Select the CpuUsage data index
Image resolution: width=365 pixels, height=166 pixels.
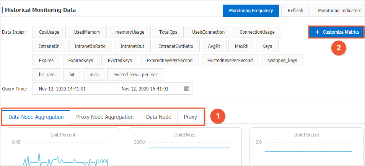49,32
